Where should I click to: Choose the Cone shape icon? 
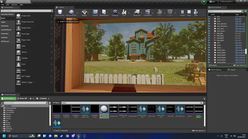(18, 64)
